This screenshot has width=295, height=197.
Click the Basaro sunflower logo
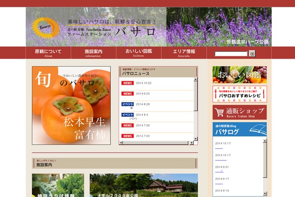(46, 28)
